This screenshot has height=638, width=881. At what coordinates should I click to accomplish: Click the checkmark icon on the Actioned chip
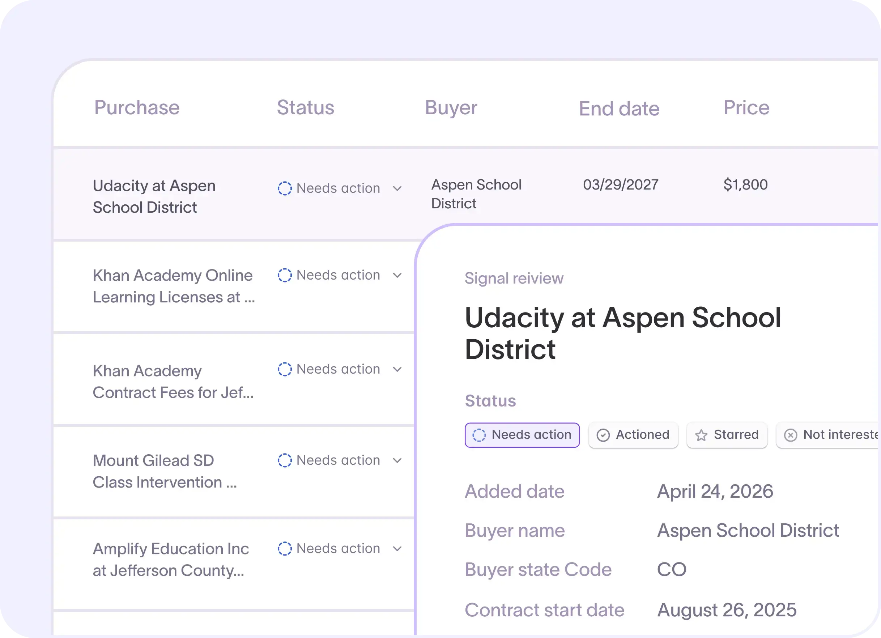pos(603,435)
